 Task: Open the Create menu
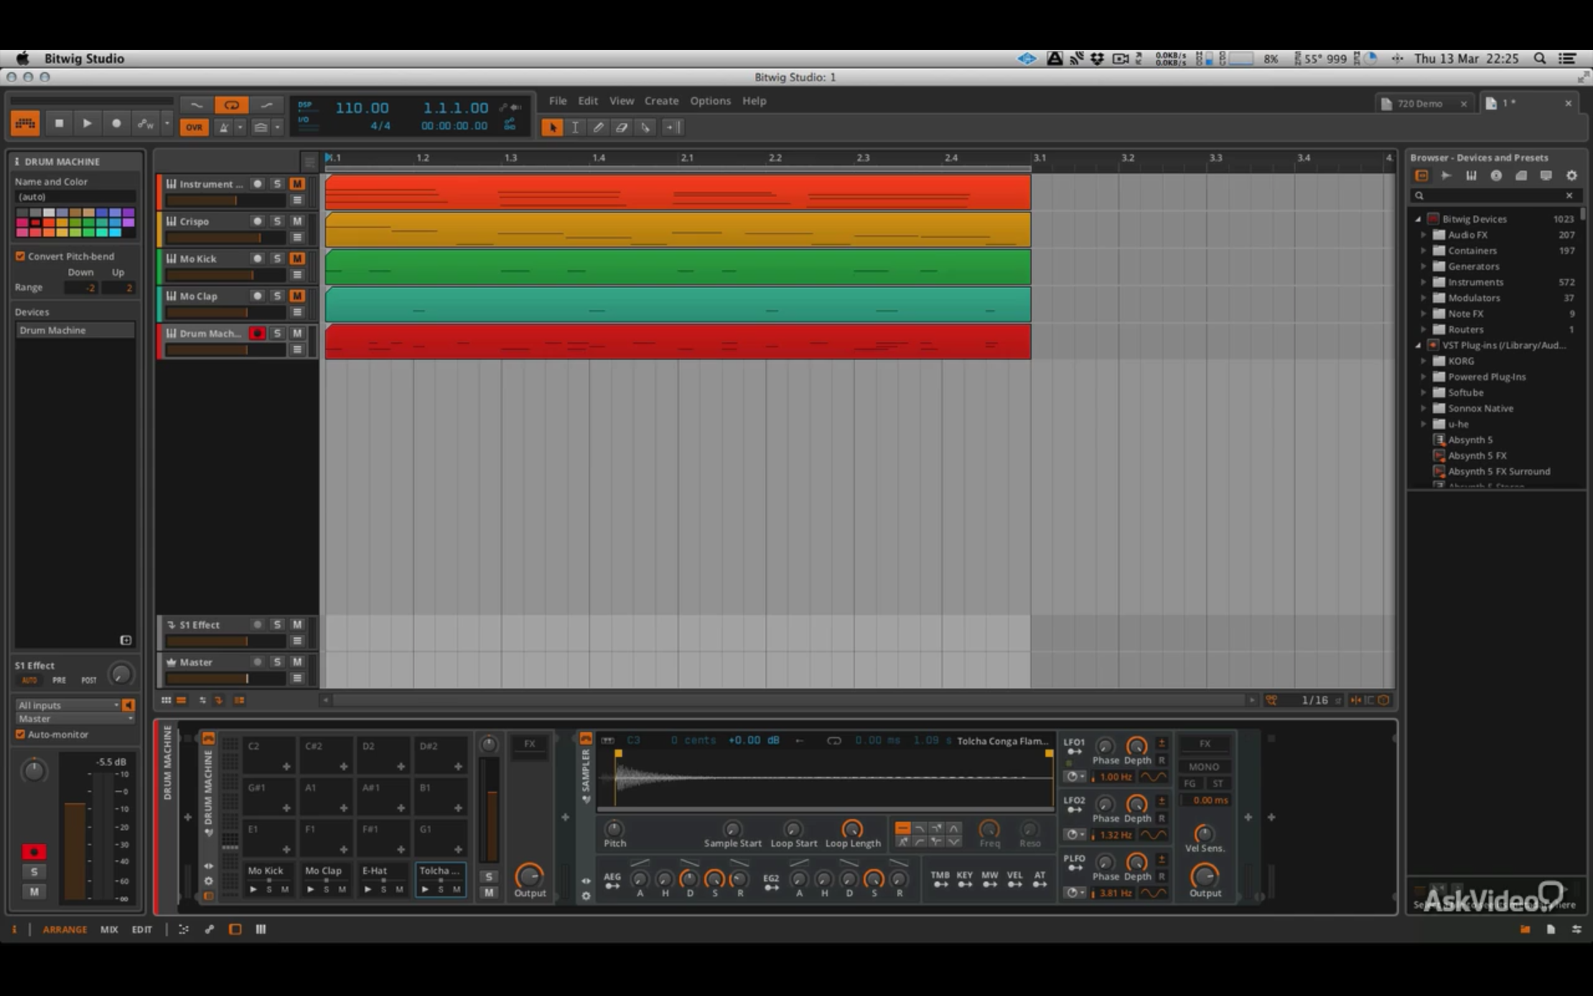[661, 101]
